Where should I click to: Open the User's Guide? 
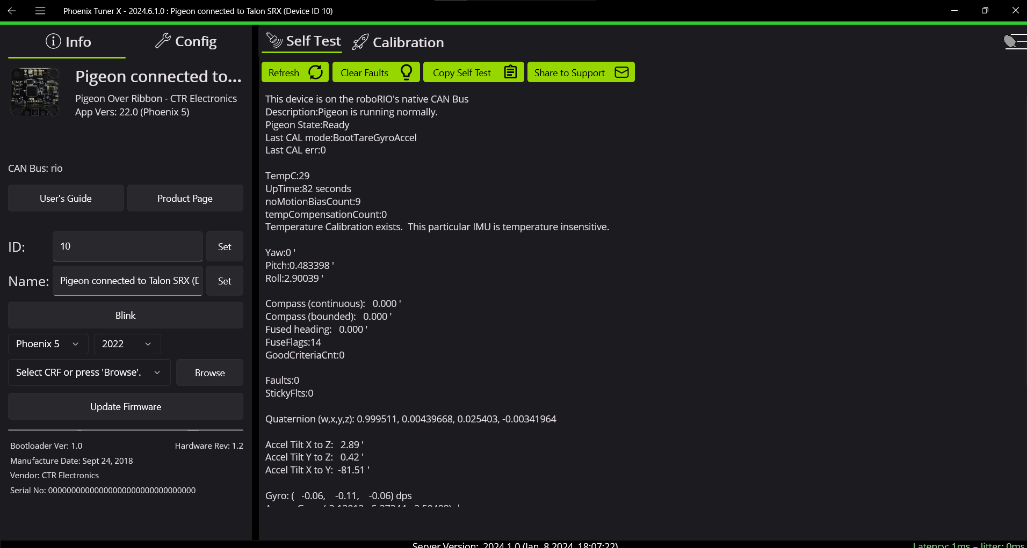(66, 198)
